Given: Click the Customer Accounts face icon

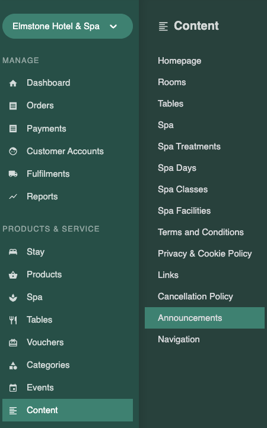Looking at the screenshot, I should pyautogui.click(x=13, y=151).
